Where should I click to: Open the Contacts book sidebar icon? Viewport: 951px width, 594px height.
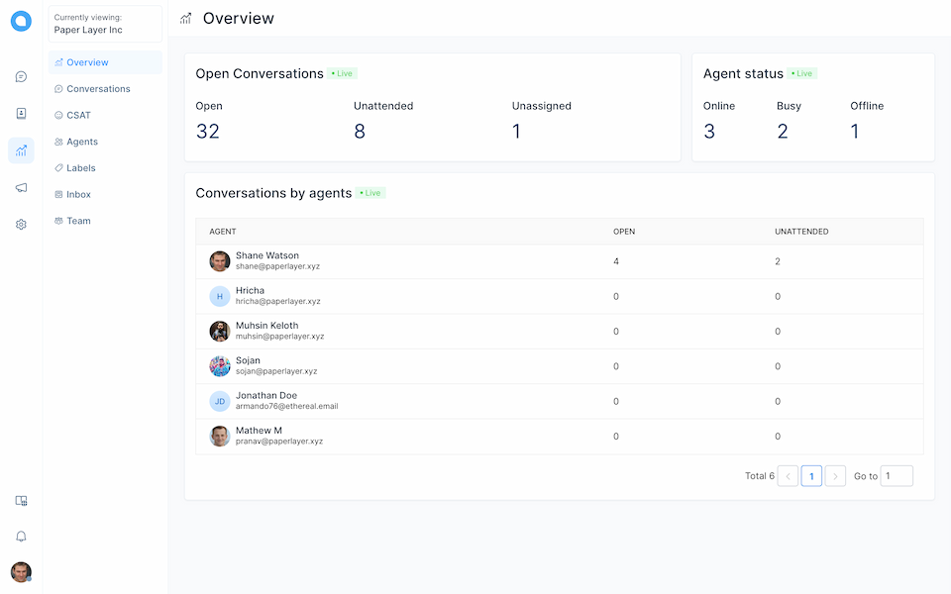click(x=21, y=113)
